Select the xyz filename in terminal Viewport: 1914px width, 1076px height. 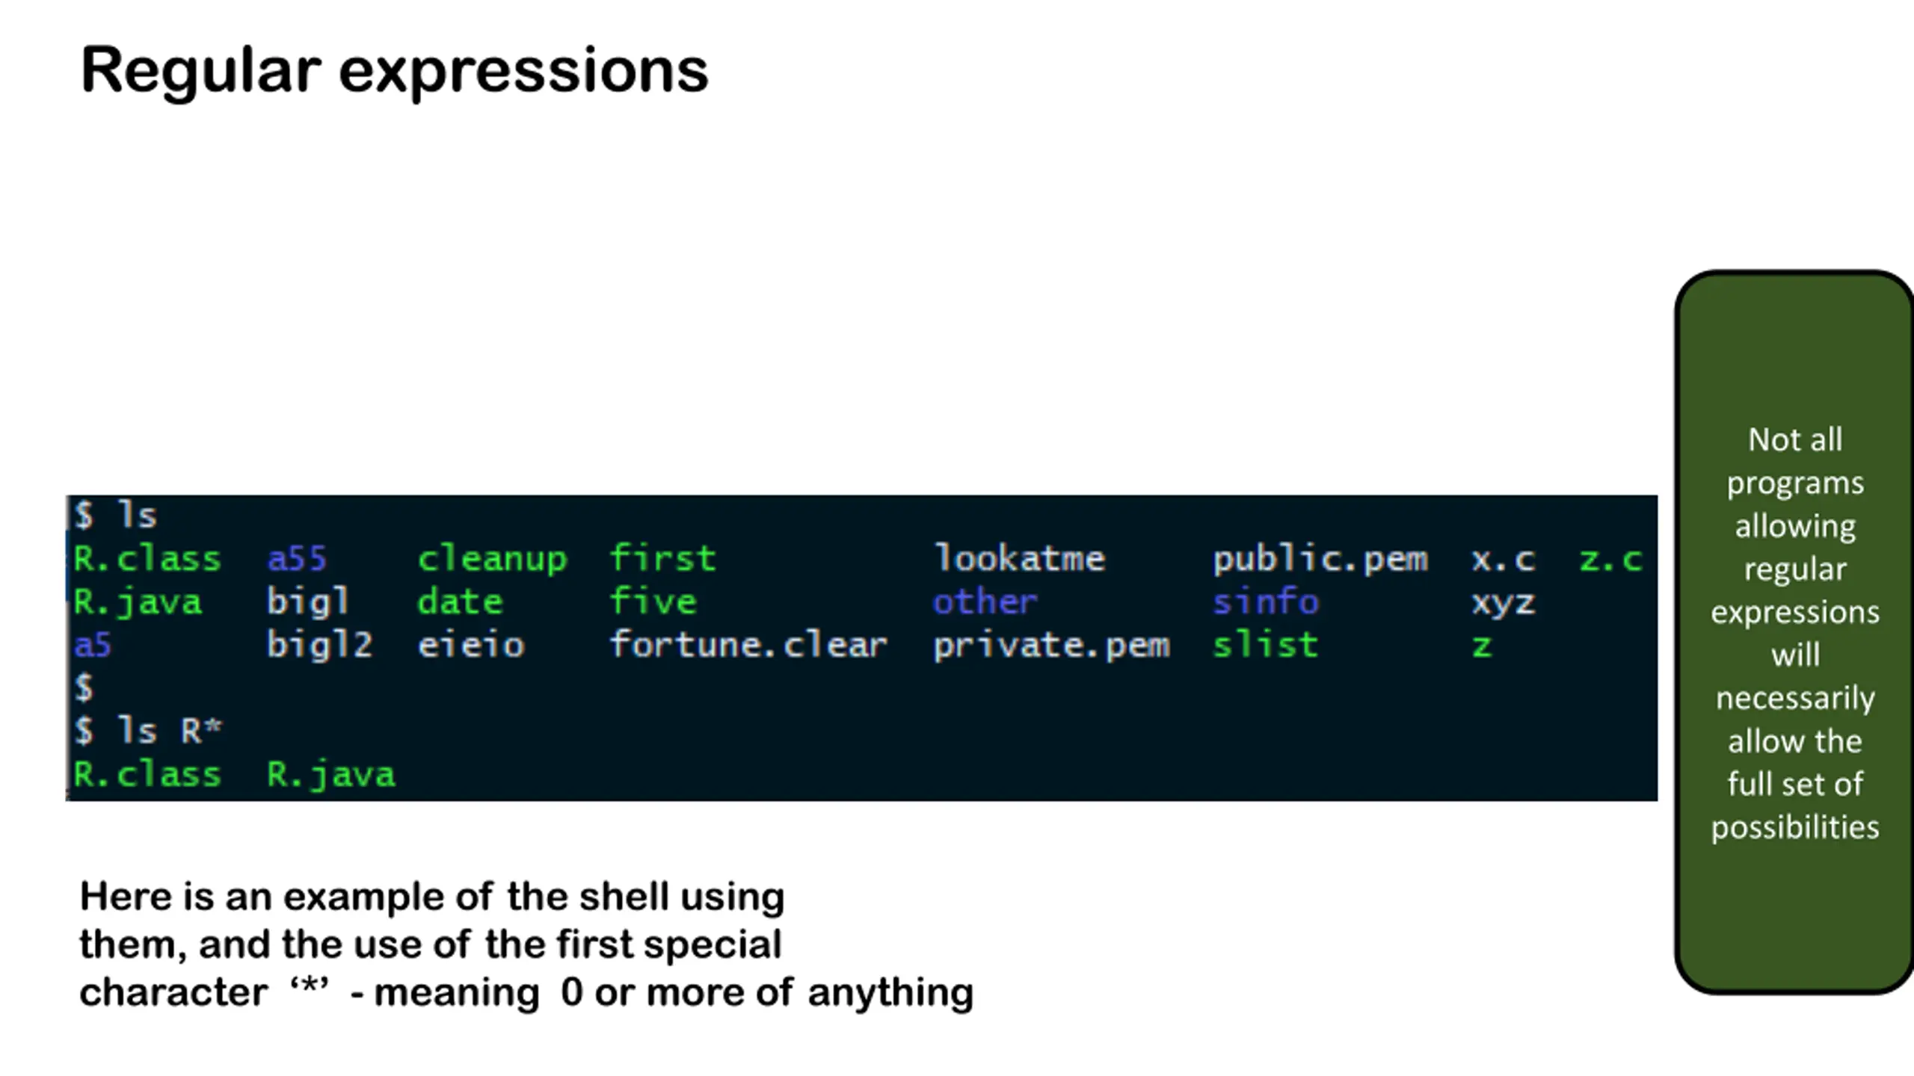[1504, 604]
